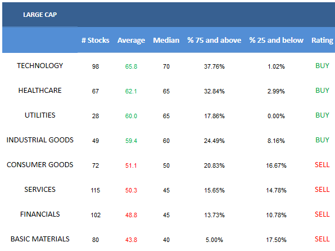Click the LARGE CAP header cell
The width and height of the screenshot is (335, 251).
click(40, 15)
